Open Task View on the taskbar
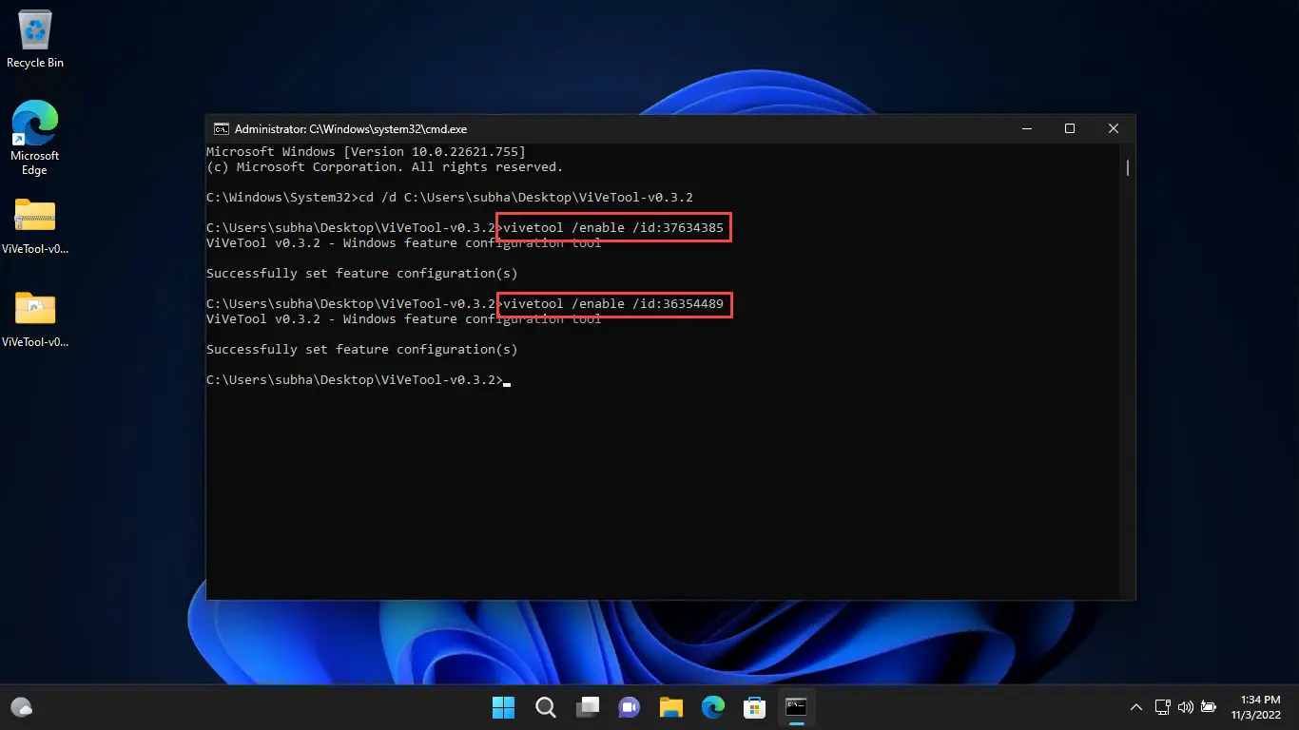The height and width of the screenshot is (730, 1299). click(588, 707)
